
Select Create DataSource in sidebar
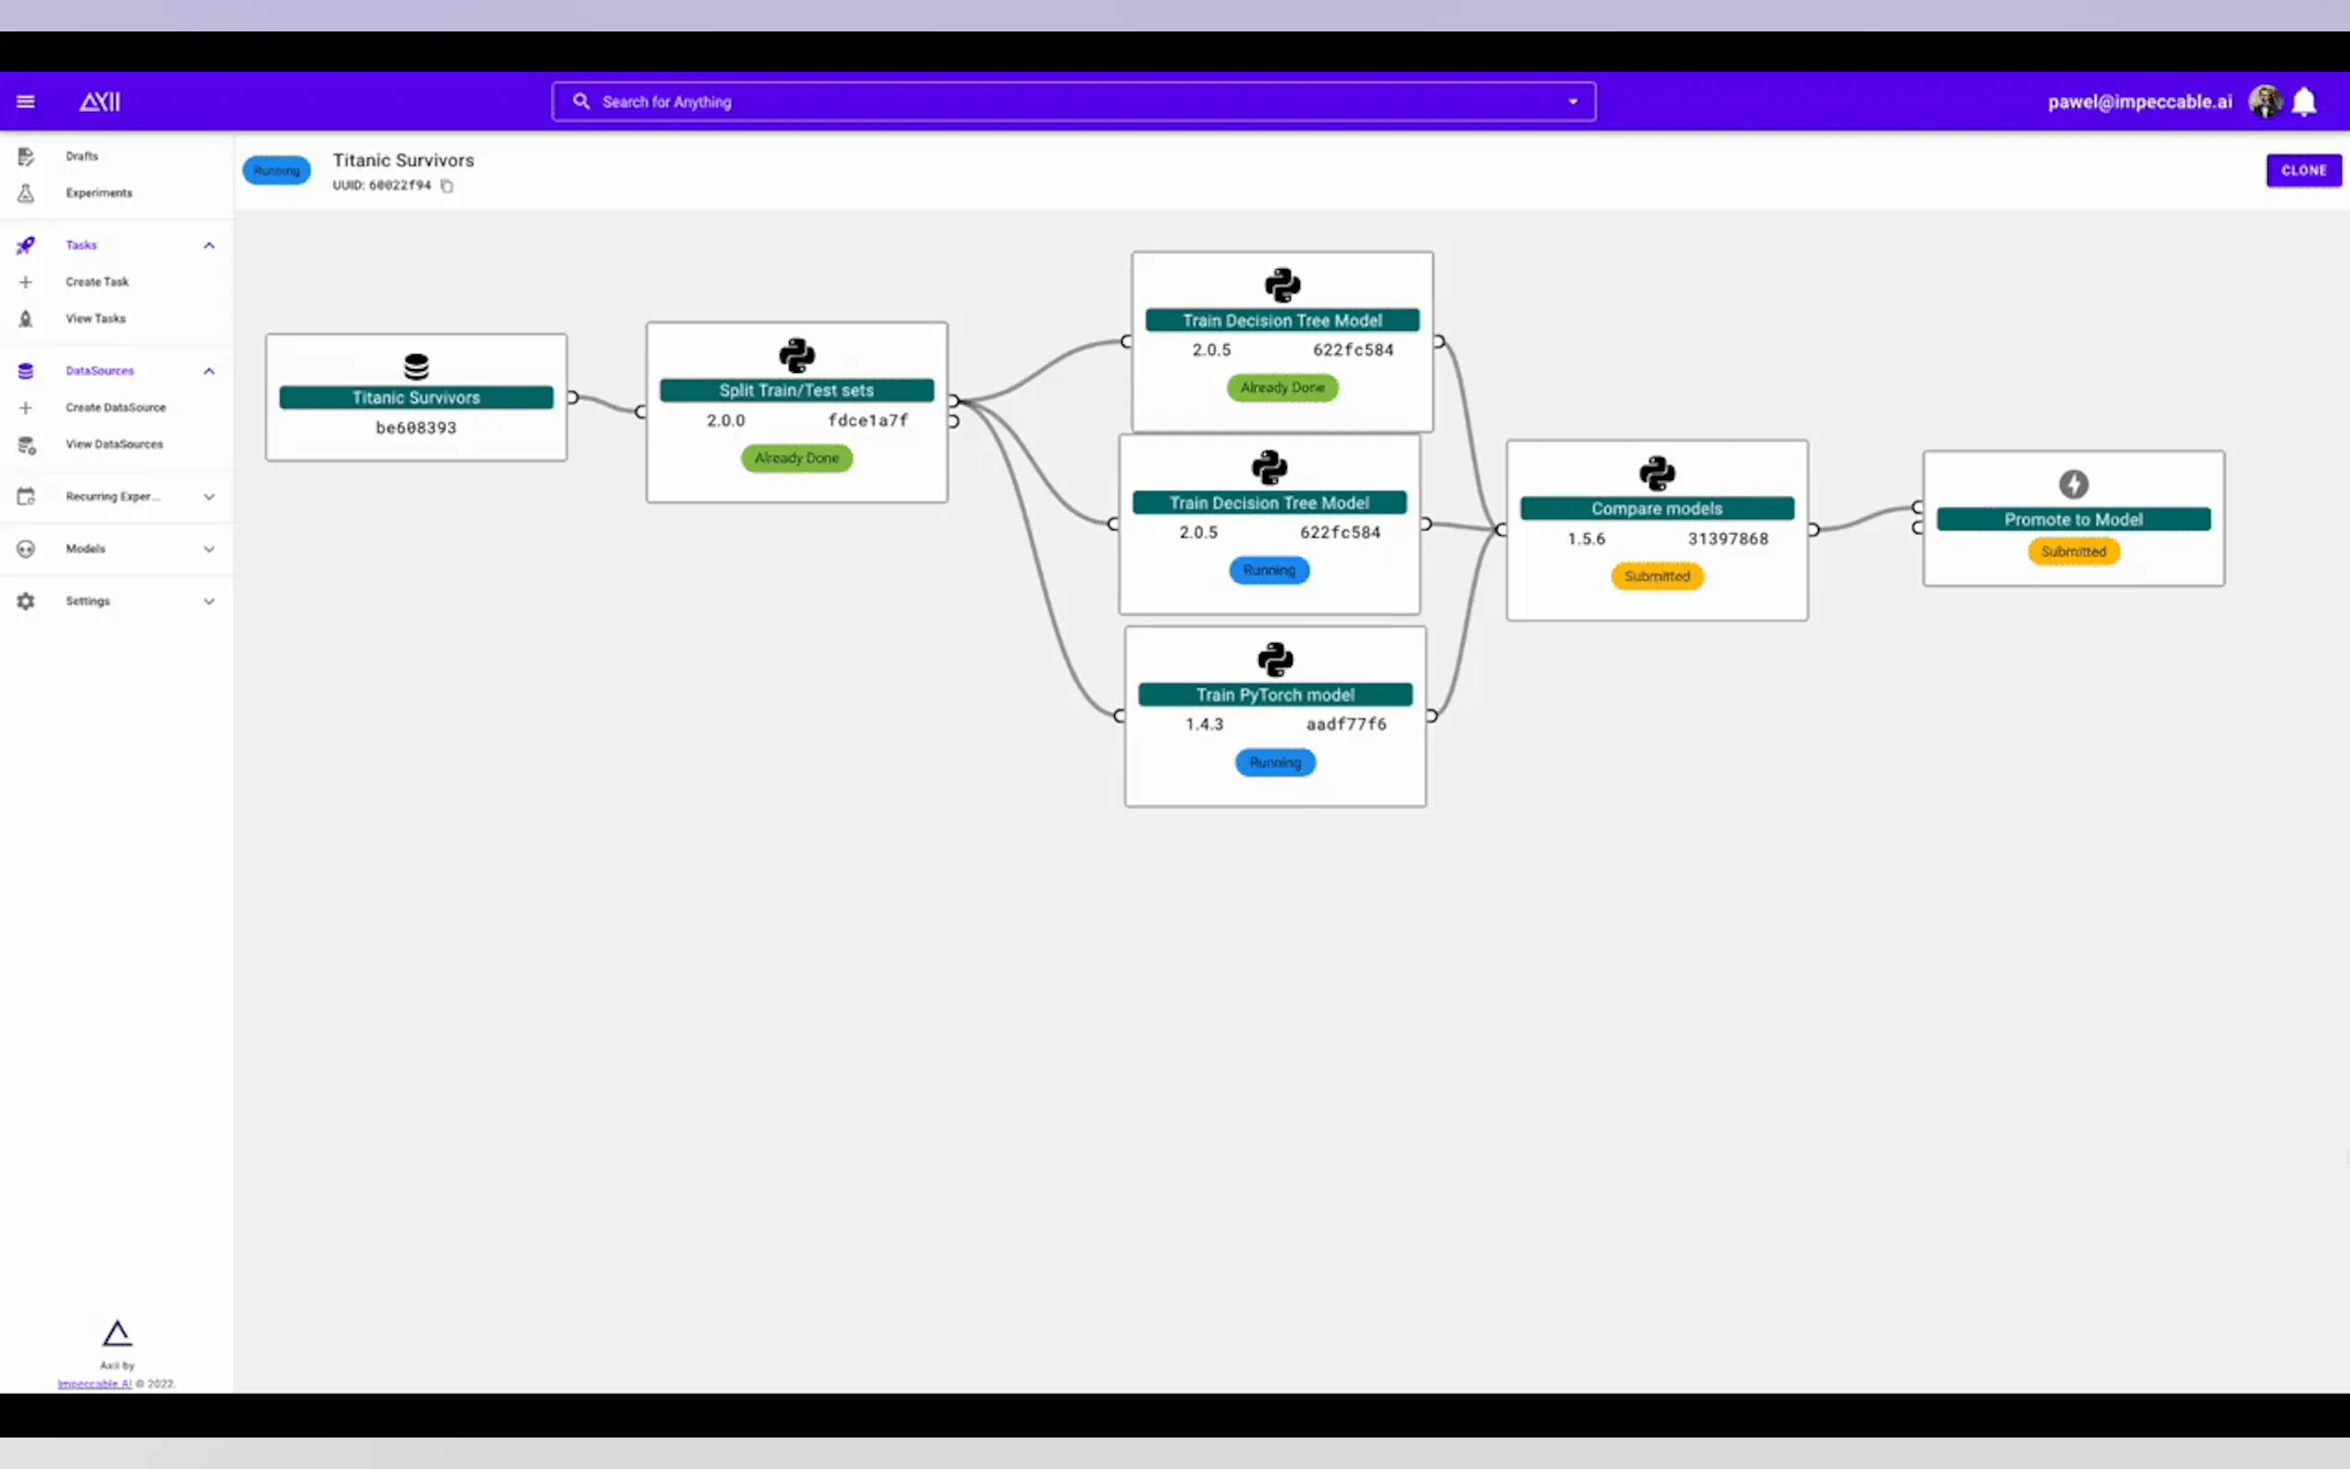pos(116,408)
